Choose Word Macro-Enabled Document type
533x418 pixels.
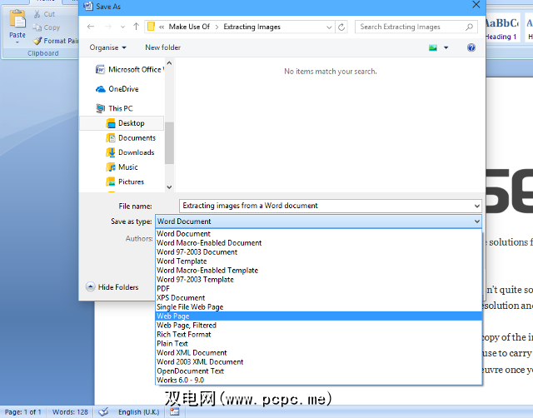pos(319,243)
